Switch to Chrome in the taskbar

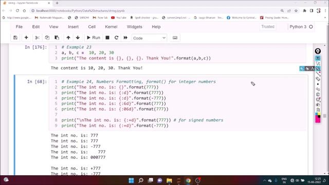(x=188, y=180)
